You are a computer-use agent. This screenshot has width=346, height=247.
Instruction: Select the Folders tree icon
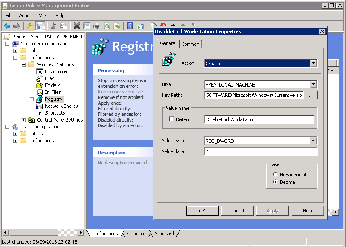click(x=40, y=85)
